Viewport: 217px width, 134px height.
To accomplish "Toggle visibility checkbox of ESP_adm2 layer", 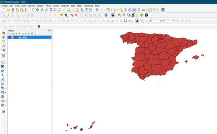I will click(12, 37).
